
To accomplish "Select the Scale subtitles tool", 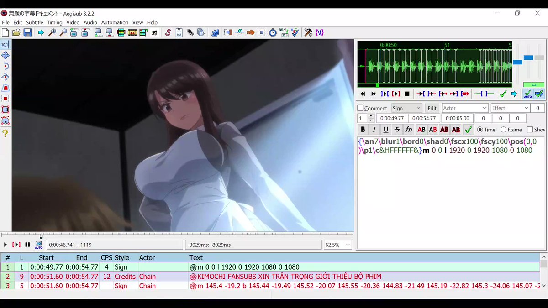I will pyautogui.click(x=5, y=88).
